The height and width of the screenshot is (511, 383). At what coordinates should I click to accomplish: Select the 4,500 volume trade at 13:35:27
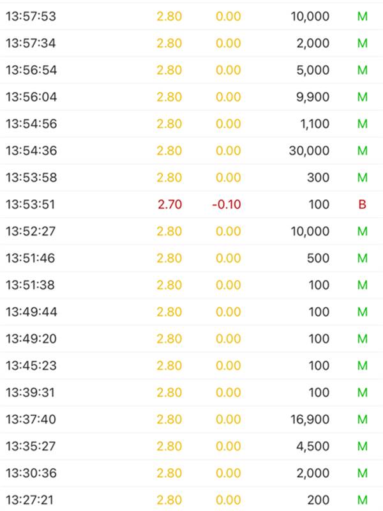pos(191,446)
